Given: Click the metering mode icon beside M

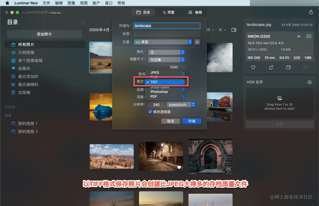Looking at the screenshot, I should click(309, 36).
